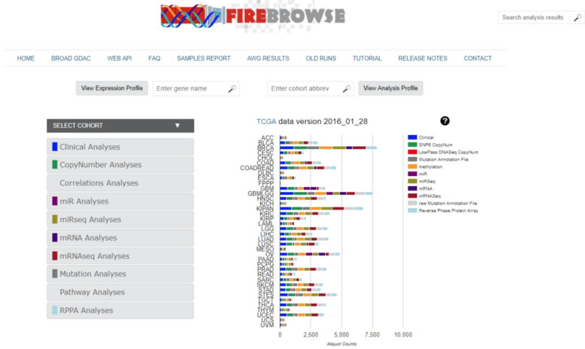The image size is (585, 349).
Task: Click the KIPAN bar in the chart
Action: 322,208
